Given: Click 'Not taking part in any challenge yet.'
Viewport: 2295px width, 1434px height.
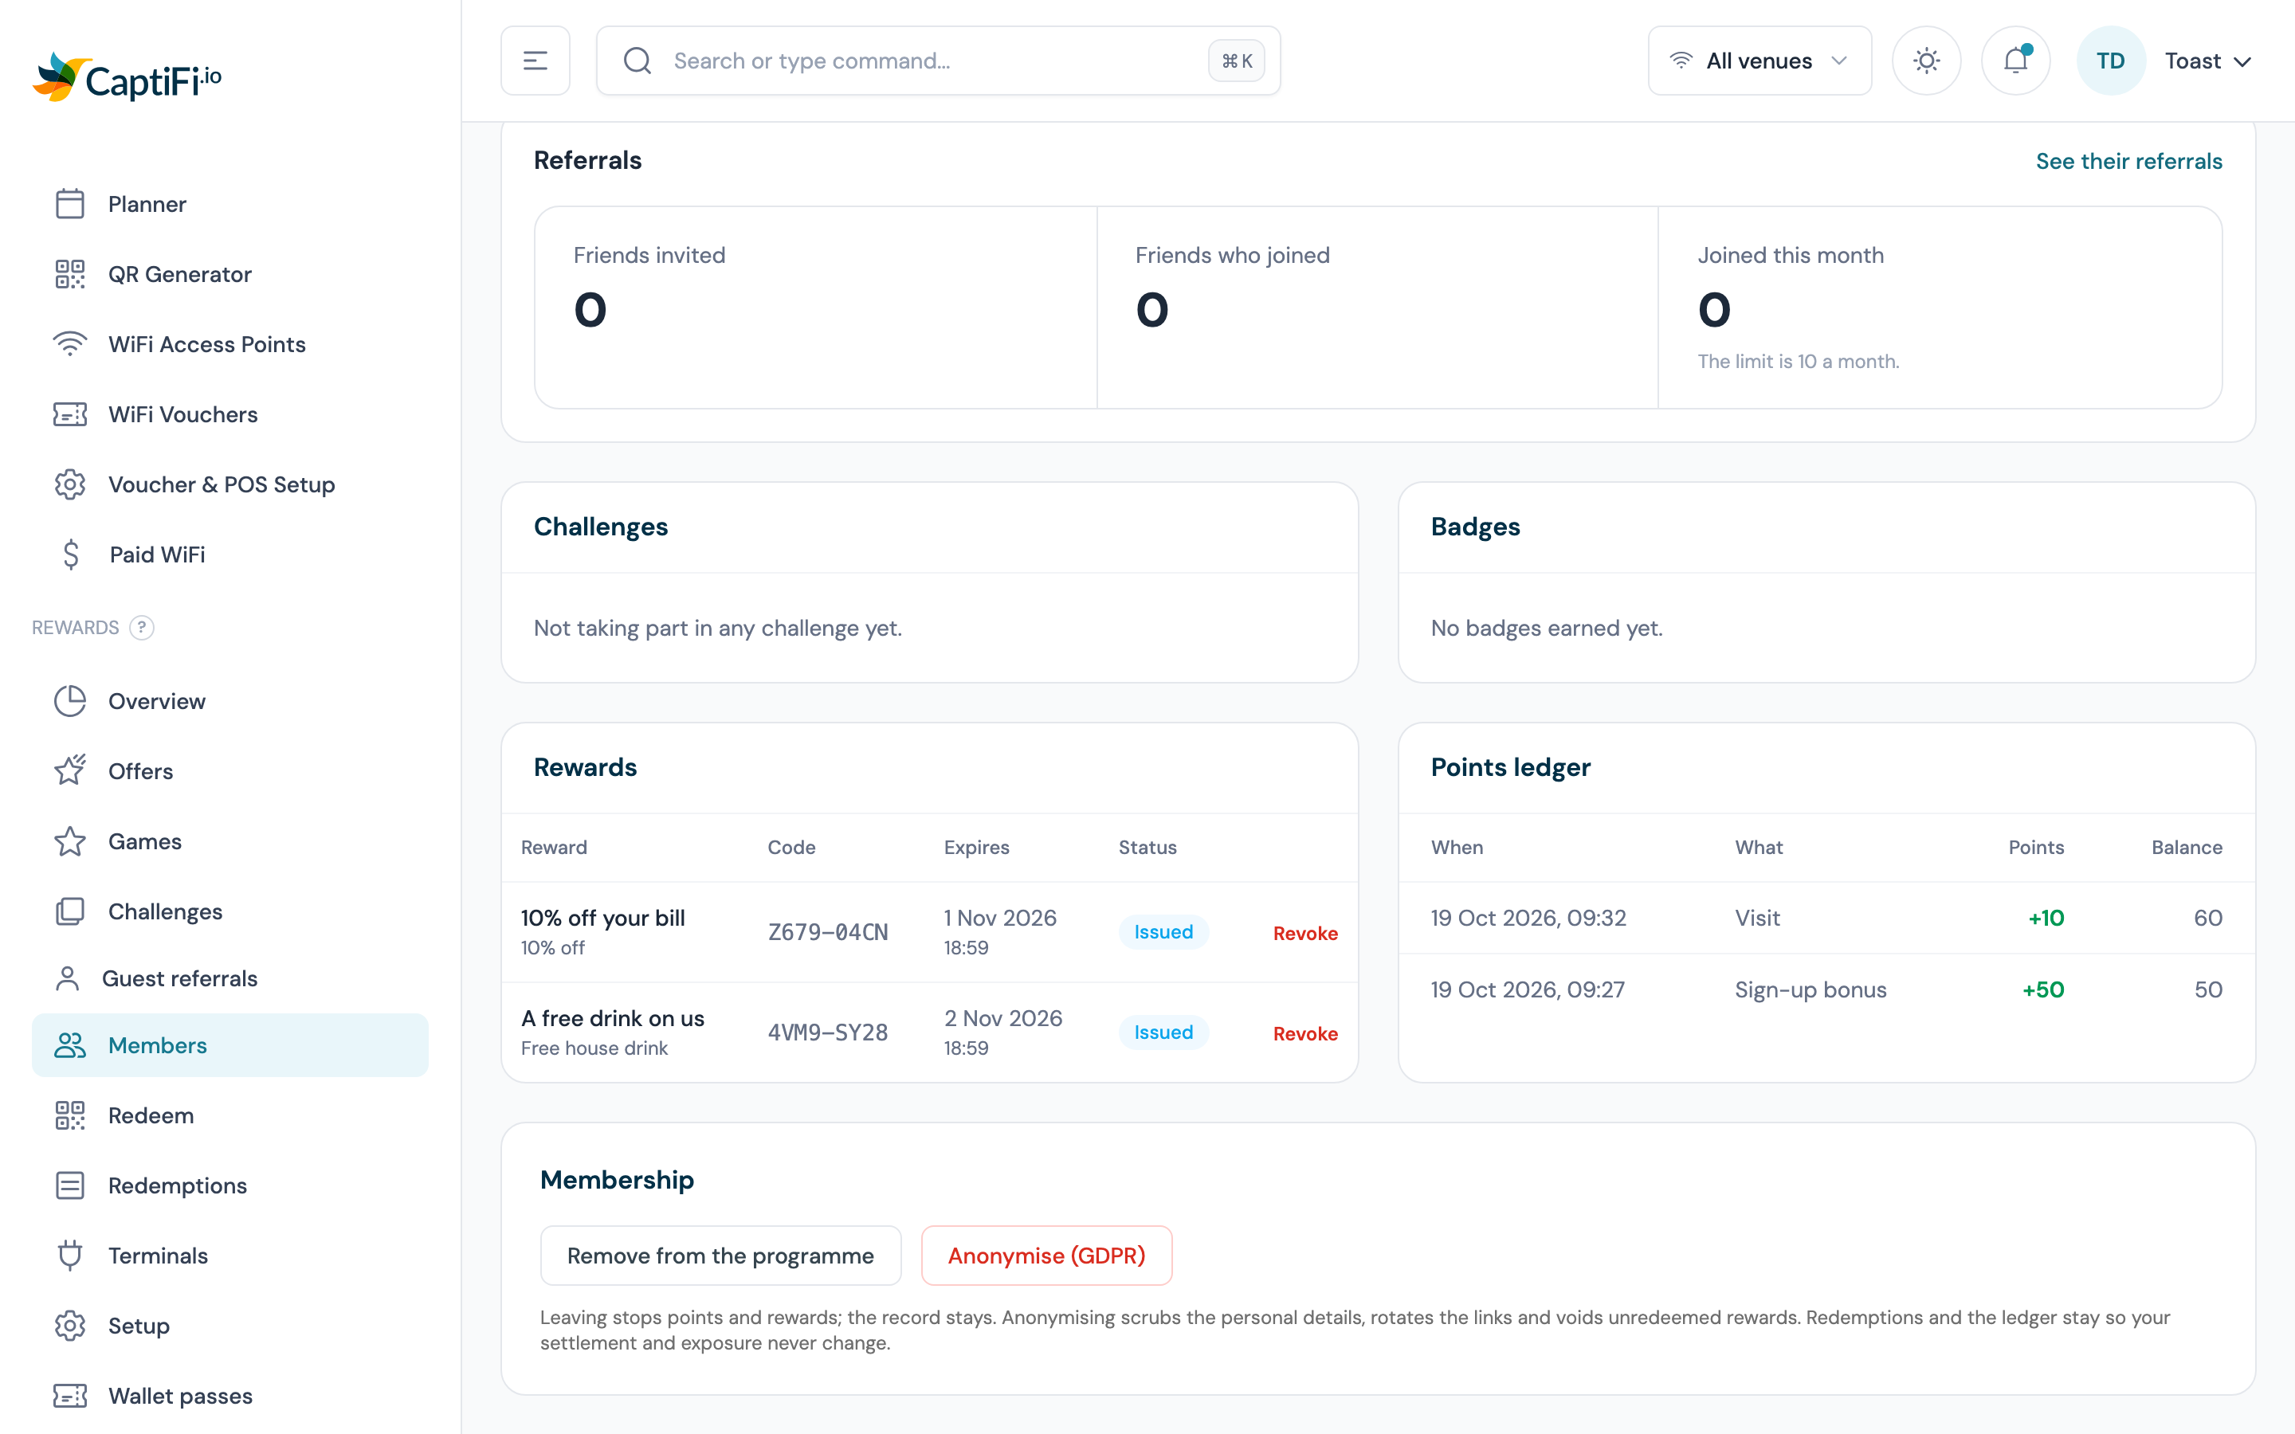Looking at the screenshot, I should [x=718, y=628].
